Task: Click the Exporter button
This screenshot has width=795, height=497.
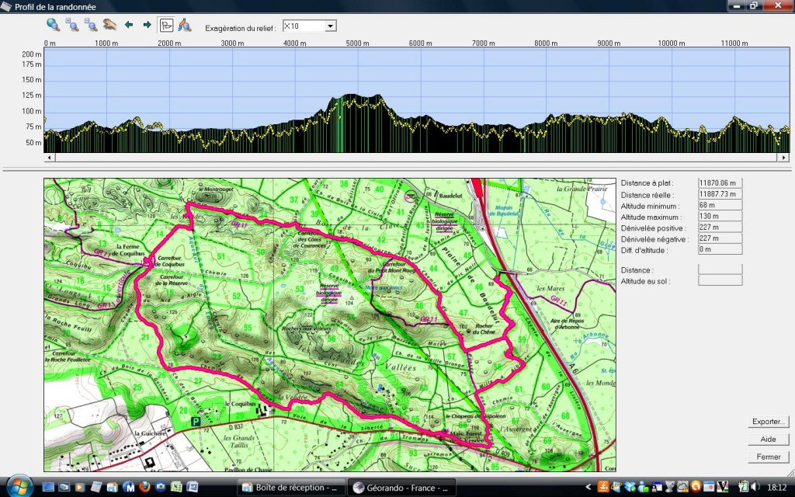Action: pyautogui.click(x=767, y=421)
